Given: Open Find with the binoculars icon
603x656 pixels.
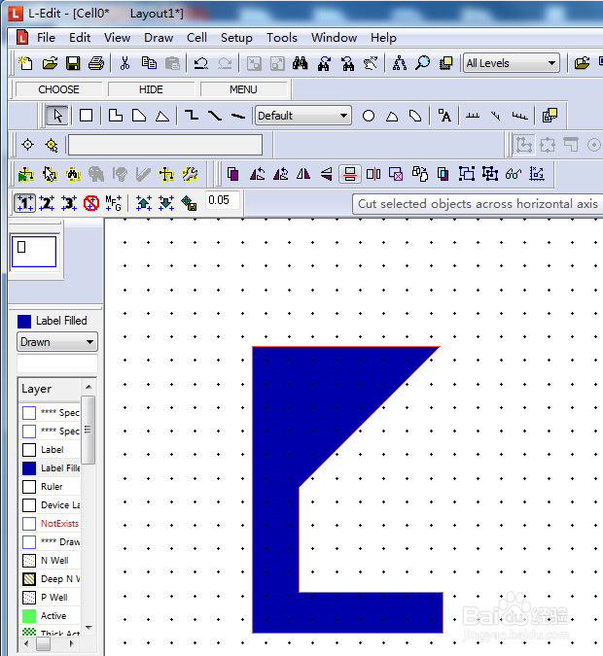Looking at the screenshot, I should pyautogui.click(x=300, y=63).
